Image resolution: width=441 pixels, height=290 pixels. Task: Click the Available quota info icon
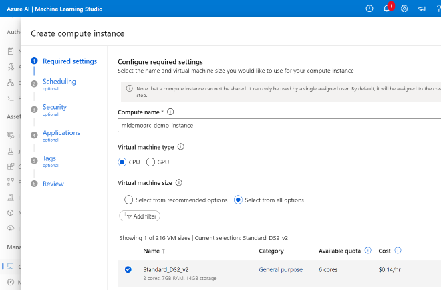click(368, 251)
